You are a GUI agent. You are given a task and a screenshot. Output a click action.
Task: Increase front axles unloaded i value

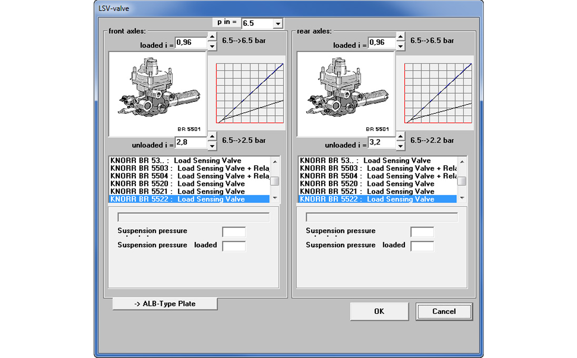coord(212,136)
